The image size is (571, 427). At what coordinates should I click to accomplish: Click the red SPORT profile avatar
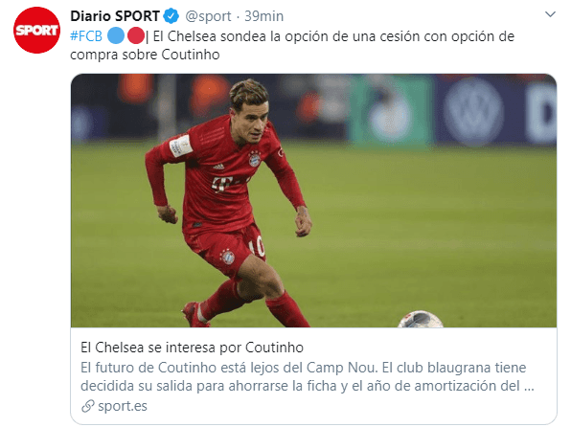point(36,31)
